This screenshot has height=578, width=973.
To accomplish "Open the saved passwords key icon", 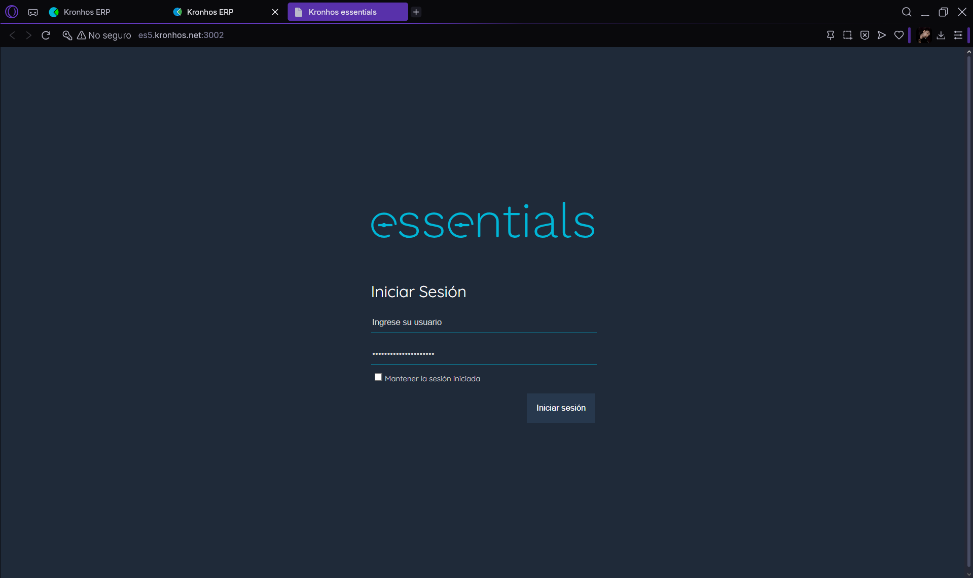I will pyautogui.click(x=67, y=35).
